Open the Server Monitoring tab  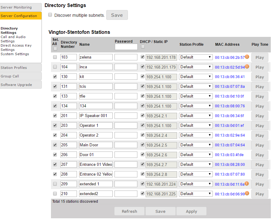[21, 7]
